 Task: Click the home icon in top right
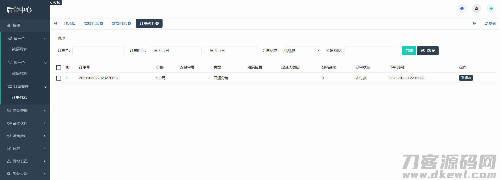click(462, 9)
